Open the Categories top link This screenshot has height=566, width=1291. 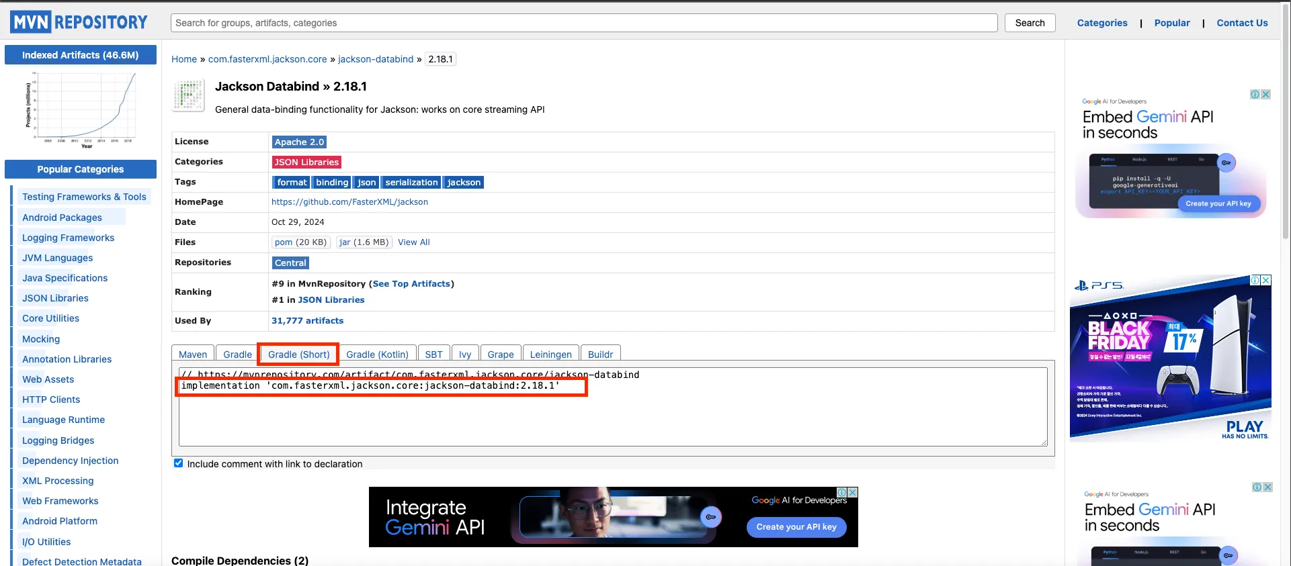click(x=1102, y=23)
